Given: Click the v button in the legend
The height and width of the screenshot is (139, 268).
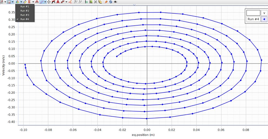Looking at the screenshot, I should (264, 13).
